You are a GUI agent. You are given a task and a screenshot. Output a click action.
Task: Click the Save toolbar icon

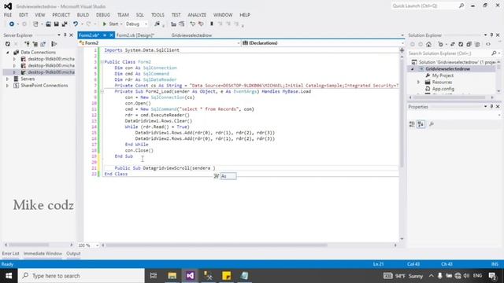(x=56, y=24)
